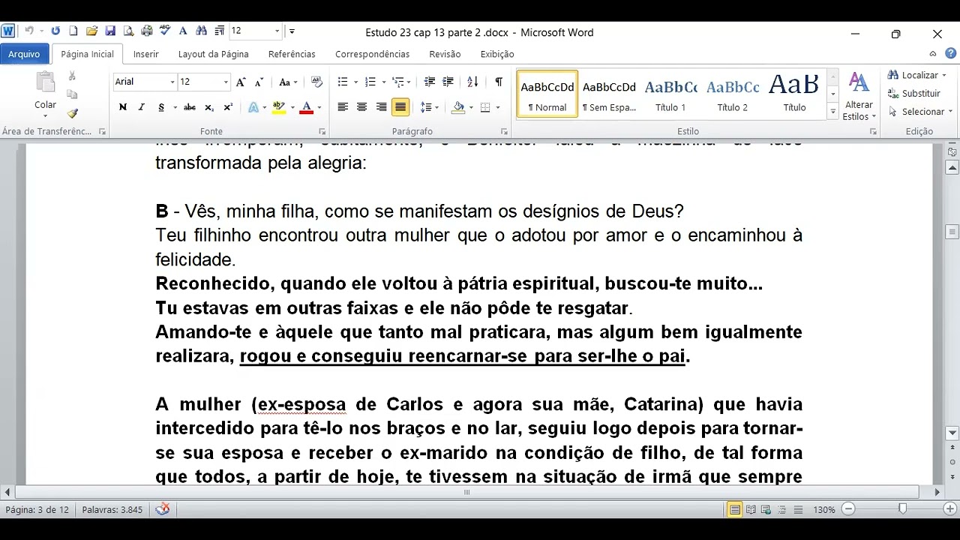Viewport: 960px width, 540px height.
Task: Align text to the right
Action: pyautogui.click(x=381, y=108)
